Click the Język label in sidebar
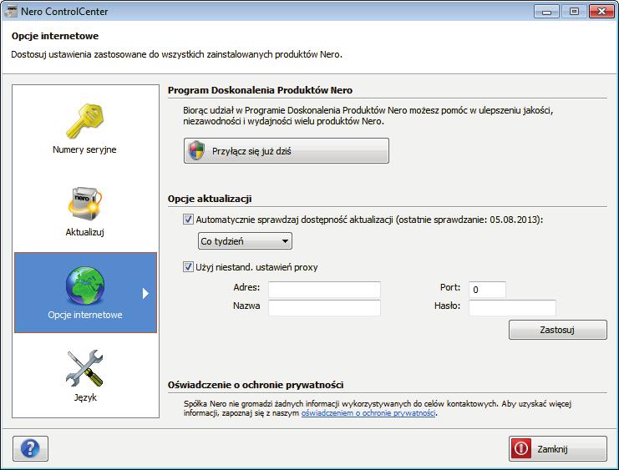This screenshot has height=470, width=619. pyautogui.click(x=85, y=397)
